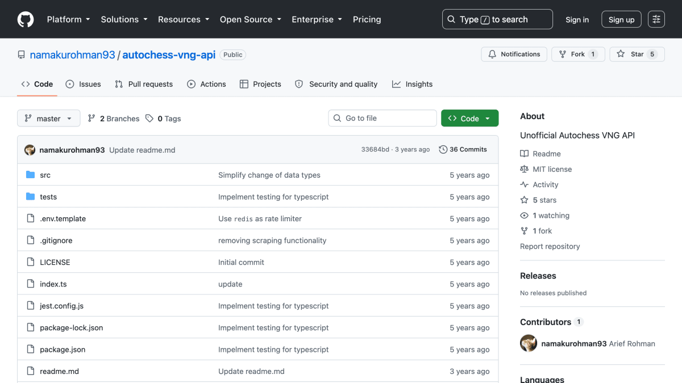Open the Resources dropdown

[x=184, y=19]
